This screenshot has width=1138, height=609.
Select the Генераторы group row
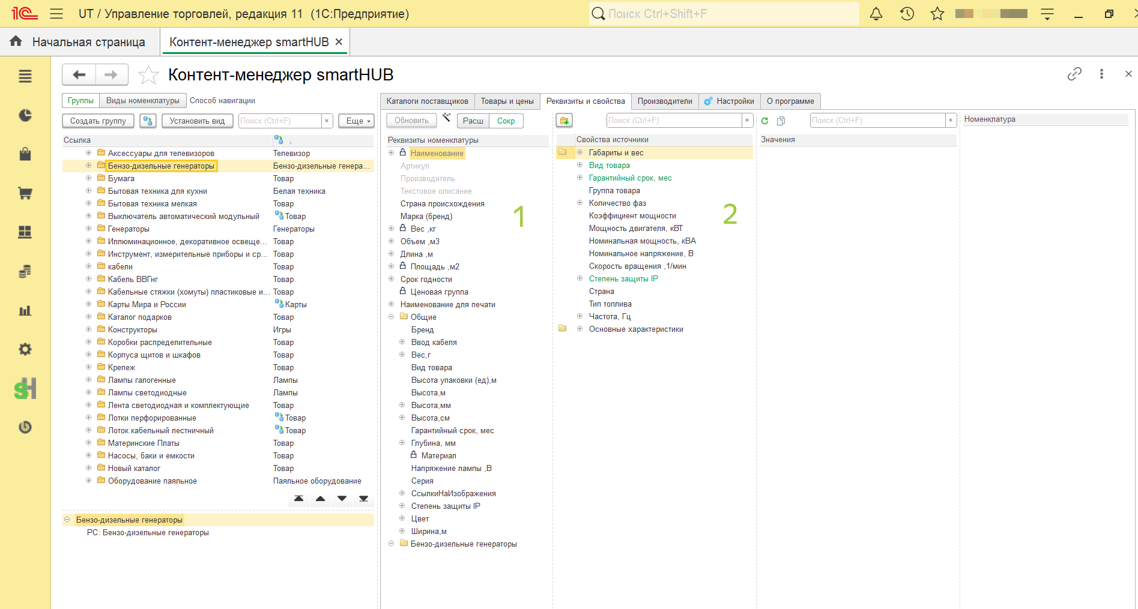219,229
